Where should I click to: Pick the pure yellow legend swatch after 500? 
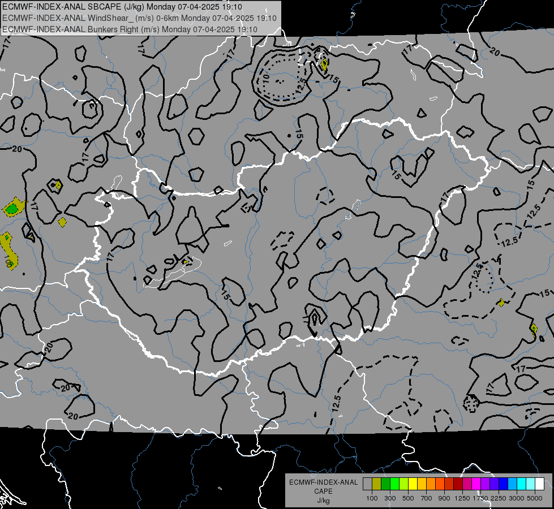413,484
